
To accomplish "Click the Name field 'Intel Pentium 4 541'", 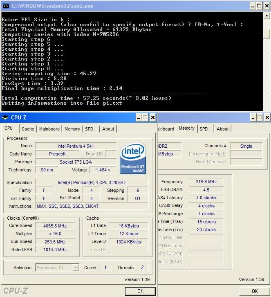I will [76, 146].
